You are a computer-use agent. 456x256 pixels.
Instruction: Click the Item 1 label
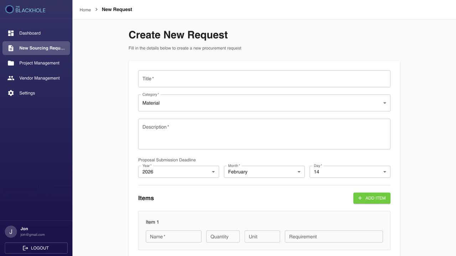click(152, 222)
